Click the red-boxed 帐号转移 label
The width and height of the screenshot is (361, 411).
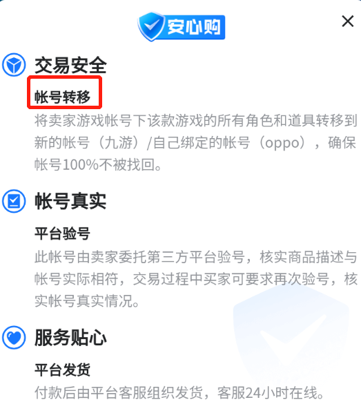pos(62,97)
